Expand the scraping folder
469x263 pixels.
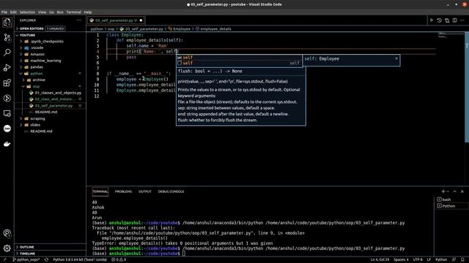pyautogui.click(x=37, y=118)
